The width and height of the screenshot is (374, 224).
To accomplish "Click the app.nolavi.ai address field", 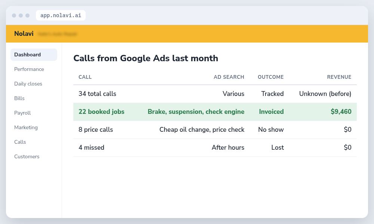I will [61, 15].
